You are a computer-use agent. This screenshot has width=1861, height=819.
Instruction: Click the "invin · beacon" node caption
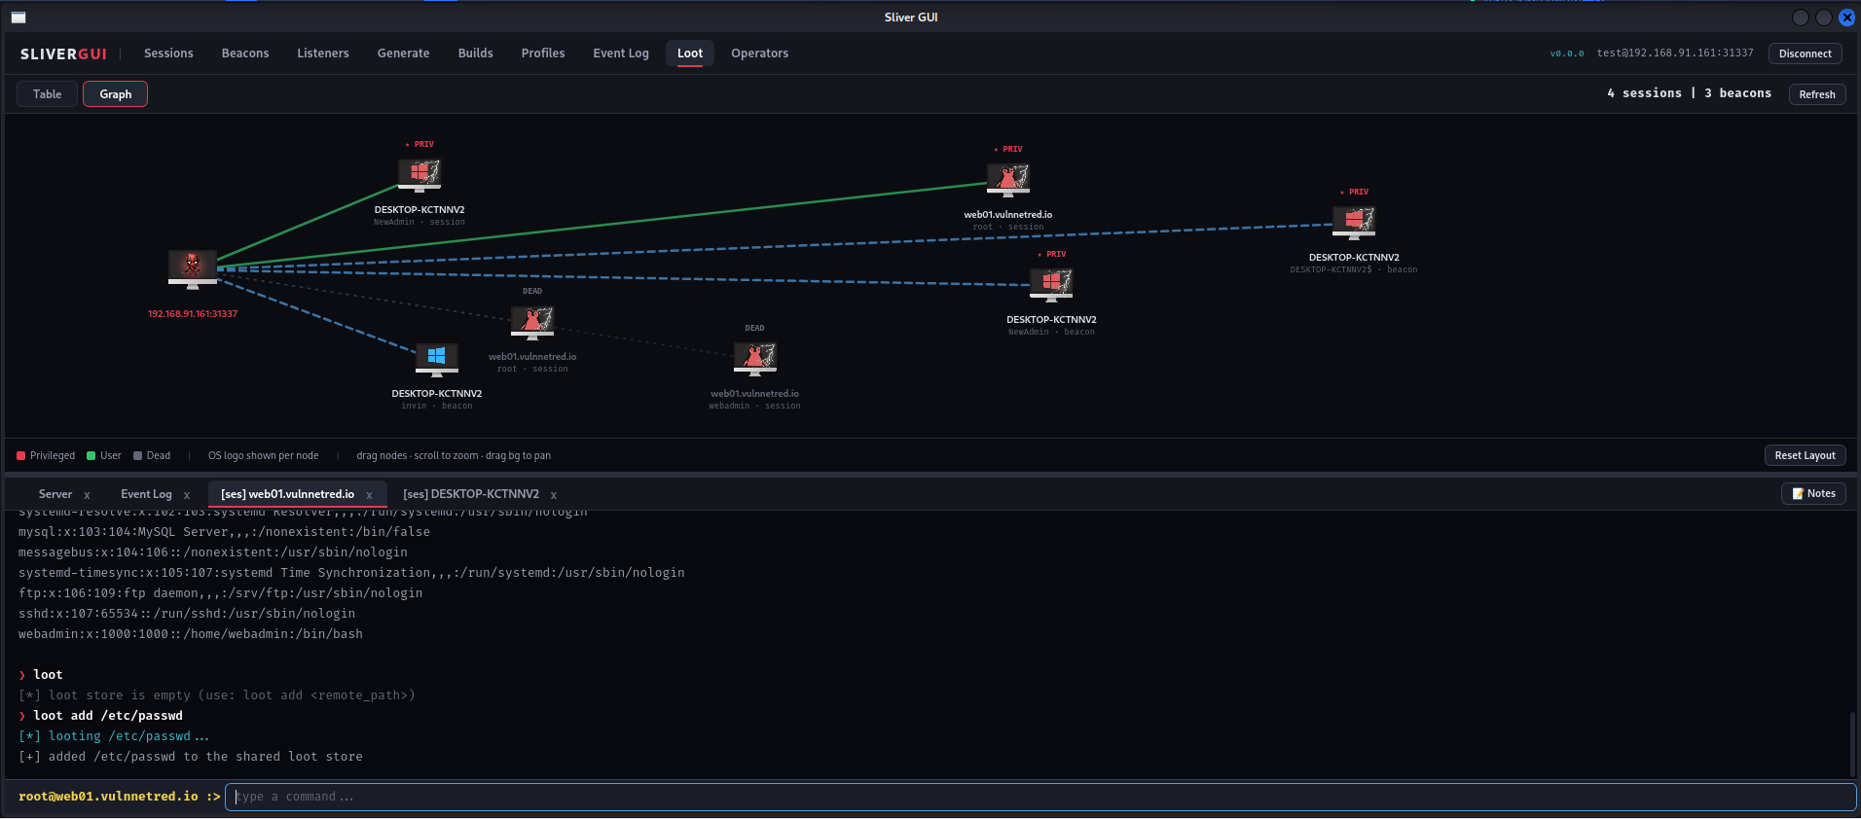click(437, 406)
